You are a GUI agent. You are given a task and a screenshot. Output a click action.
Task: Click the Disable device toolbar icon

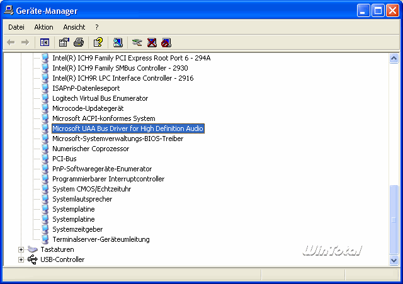click(x=166, y=42)
